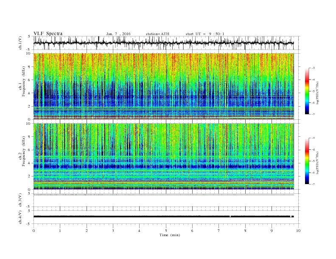The height and width of the screenshot is (259, 336).
Task: Click inside the ch.2 spectrogram panel
Action: (164, 156)
